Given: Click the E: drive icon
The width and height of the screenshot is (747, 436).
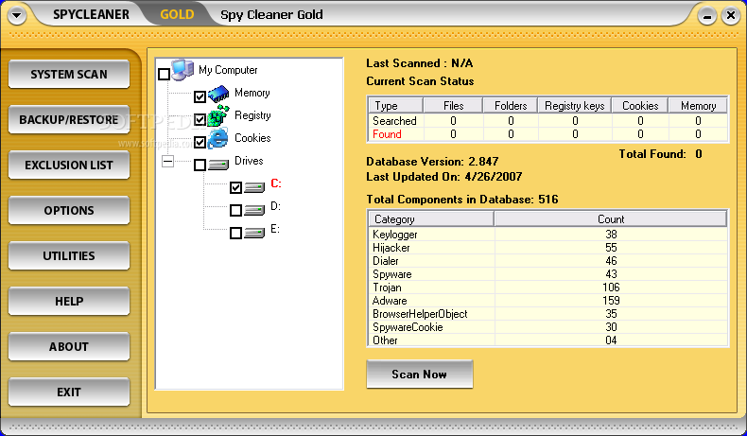Looking at the screenshot, I should pyautogui.click(x=254, y=233).
